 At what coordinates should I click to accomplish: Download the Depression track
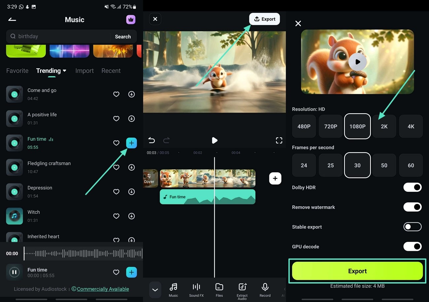tap(131, 192)
